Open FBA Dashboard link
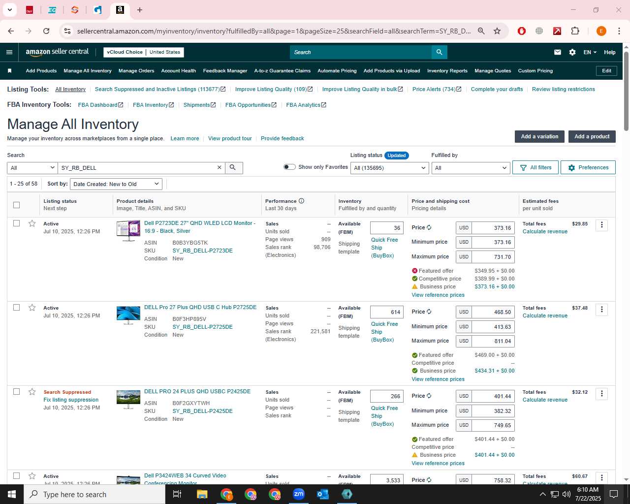The height and width of the screenshot is (504, 630). pyautogui.click(x=100, y=105)
